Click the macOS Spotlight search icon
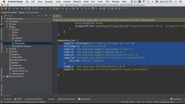The width and height of the screenshot is (185, 104). pyautogui.click(x=176, y=2)
